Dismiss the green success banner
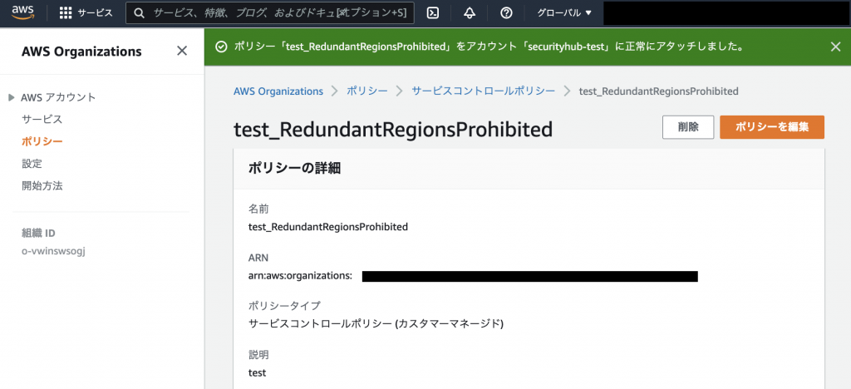Image resolution: width=851 pixels, height=389 pixels. (x=836, y=47)
